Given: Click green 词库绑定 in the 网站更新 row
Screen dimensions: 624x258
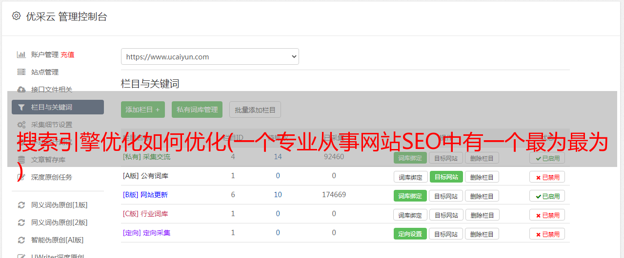Looking at the screenshot, I should [410, 196].
